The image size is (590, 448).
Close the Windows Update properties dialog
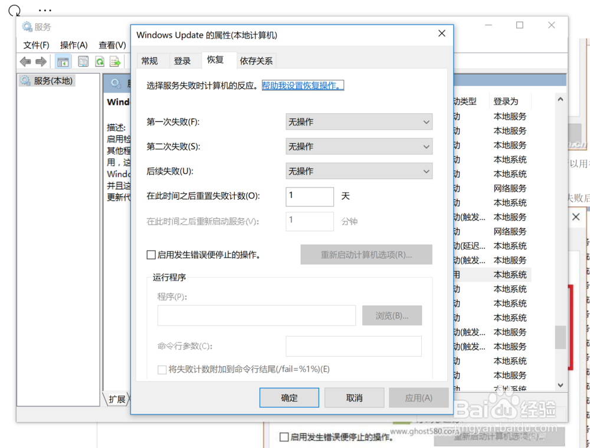442,34
